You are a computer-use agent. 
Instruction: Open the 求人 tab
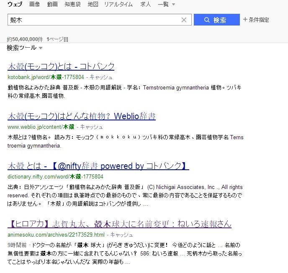coord(146,4)
